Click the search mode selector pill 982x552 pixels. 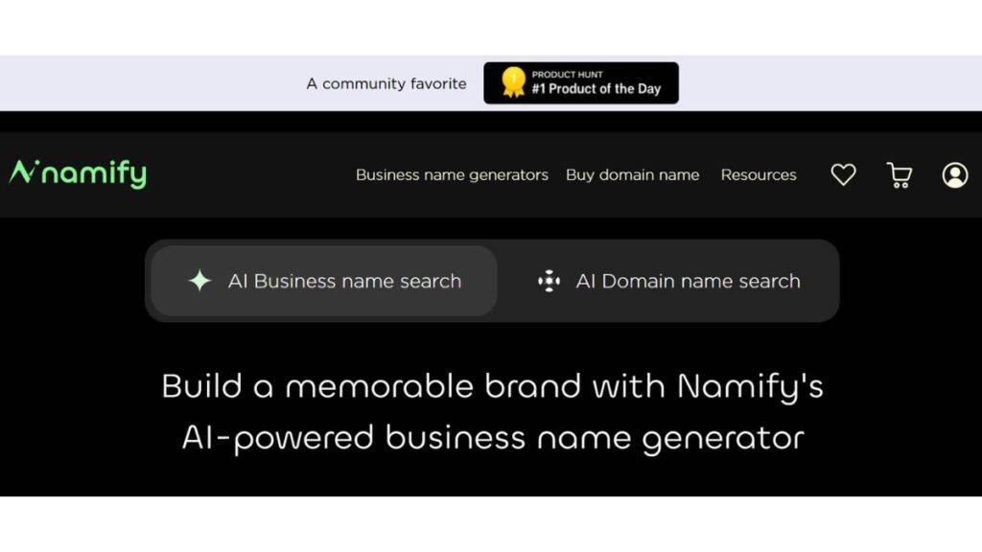click(x=491, y=281)
